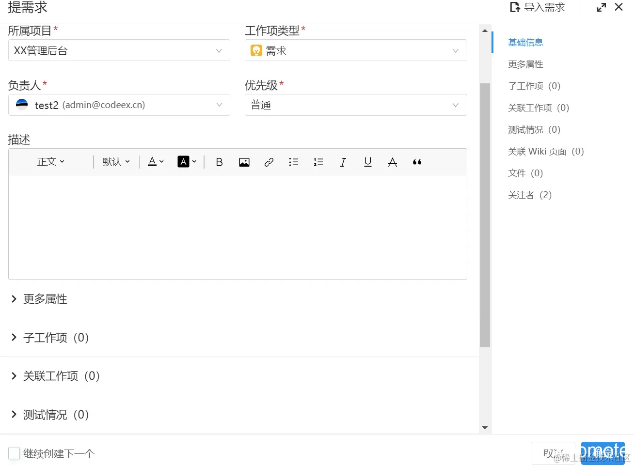Insert an image into the description
Screen dimensions: 634x466
pyautogui.click(x=244, y=162)
